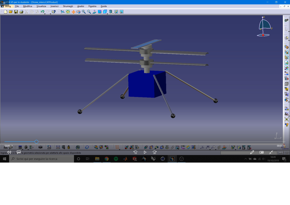Open the Modifica menu
Image resolution: width=290 pixels, height=205 pixels.
pos(28,6)
